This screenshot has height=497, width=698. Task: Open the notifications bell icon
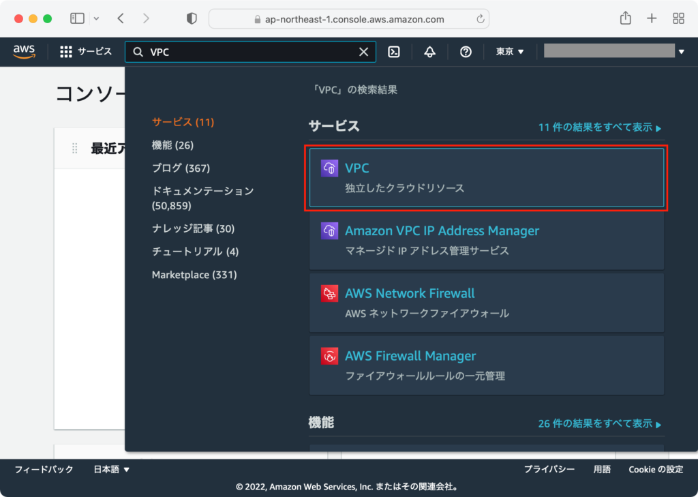tap(429, 52)
